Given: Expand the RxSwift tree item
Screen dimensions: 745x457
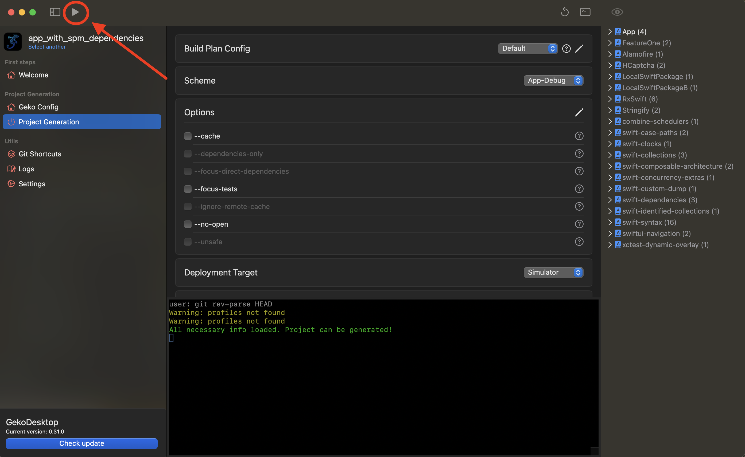Looking at the screenshot, I should [x=610, y=99].
